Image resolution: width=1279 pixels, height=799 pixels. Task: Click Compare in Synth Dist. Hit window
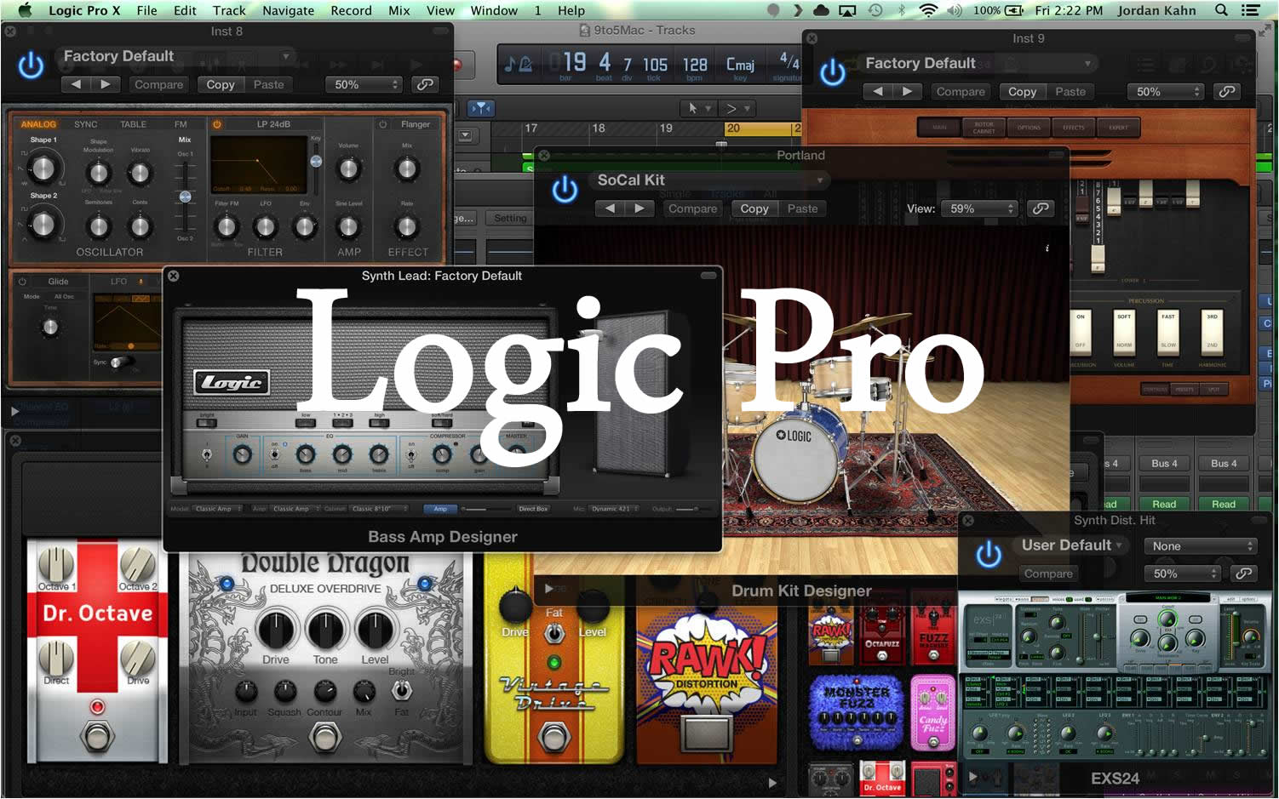(x=1048, y=574)
